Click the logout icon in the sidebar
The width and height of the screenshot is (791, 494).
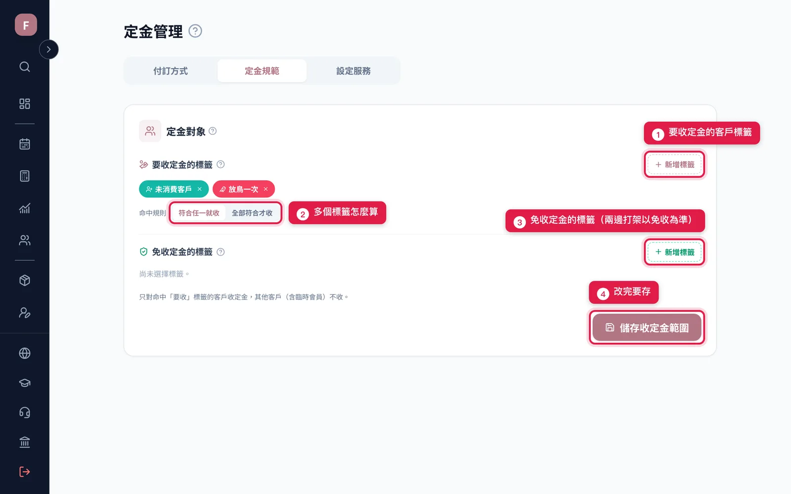(x=25, y=472)
